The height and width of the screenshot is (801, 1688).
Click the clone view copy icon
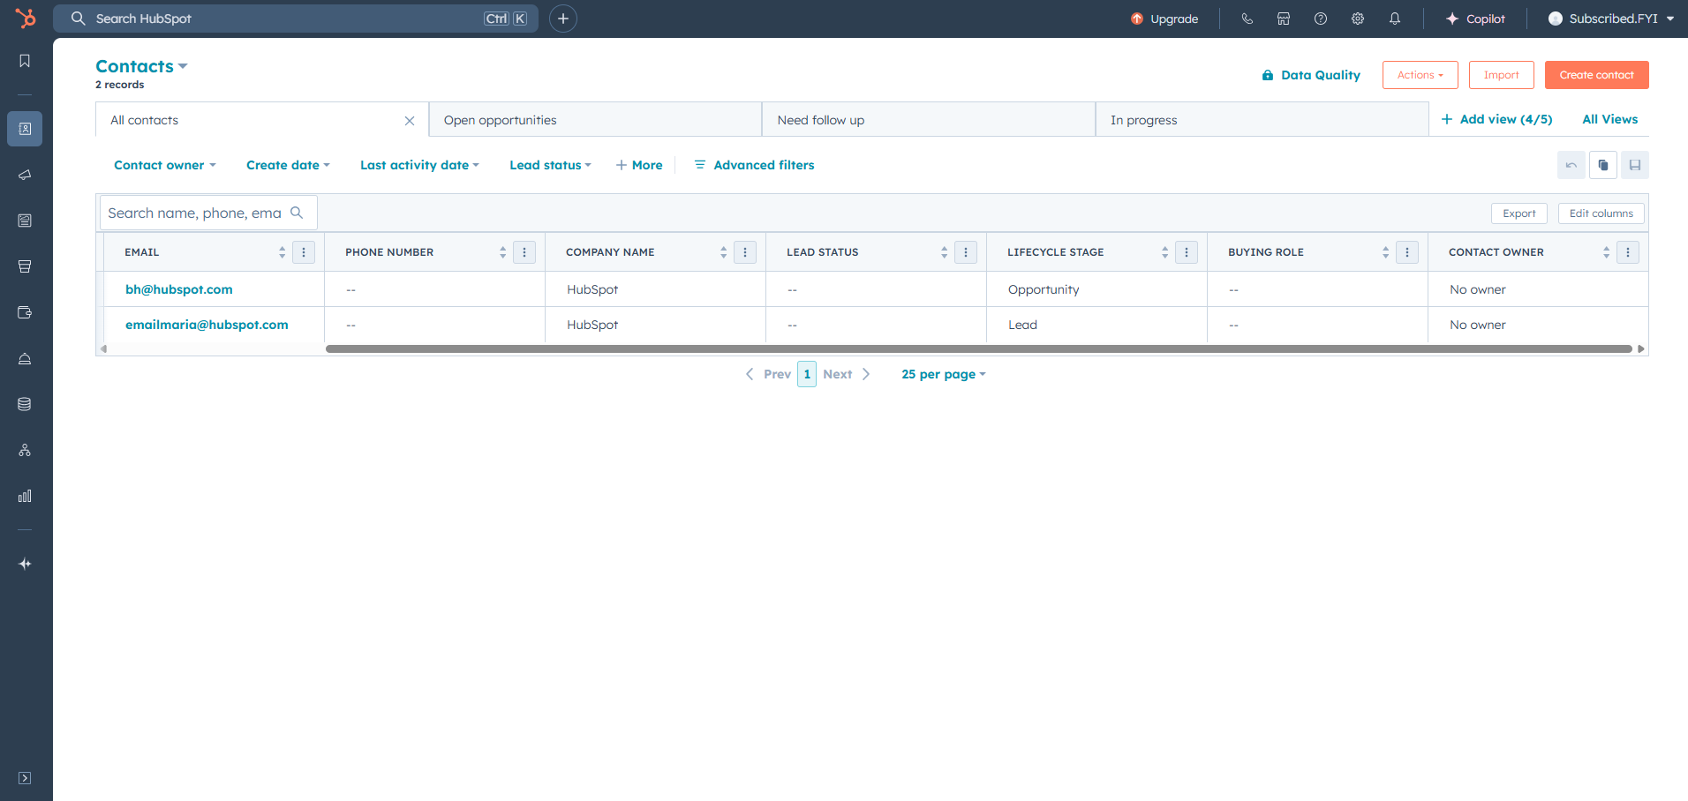pos(1603,165)
